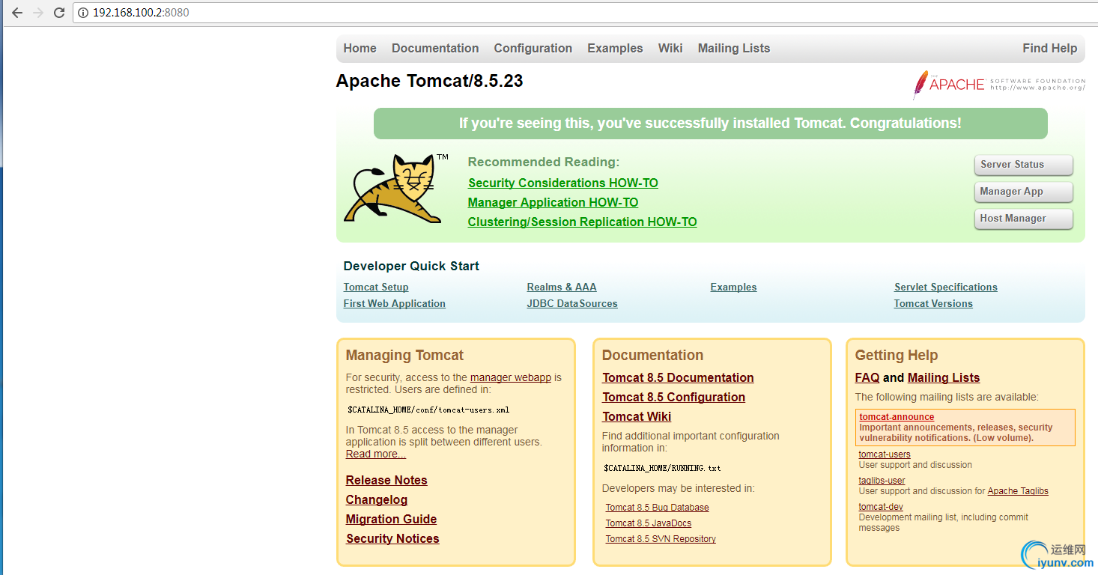The image size is (1098, 575).
Task: Open the tomcat-users mailing list link
Action: click(885, 454)
